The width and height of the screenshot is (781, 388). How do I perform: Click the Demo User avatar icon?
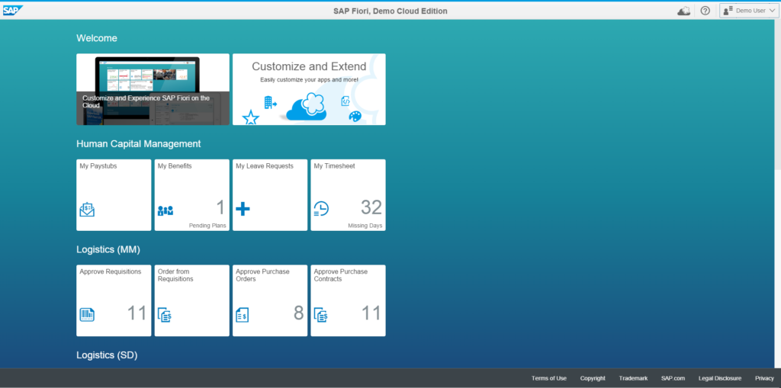click(x=728, y=11)
